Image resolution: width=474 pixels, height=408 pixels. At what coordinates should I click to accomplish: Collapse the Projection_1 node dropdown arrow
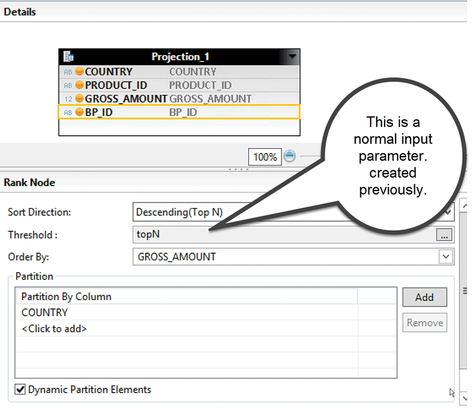tap(292, 57)
